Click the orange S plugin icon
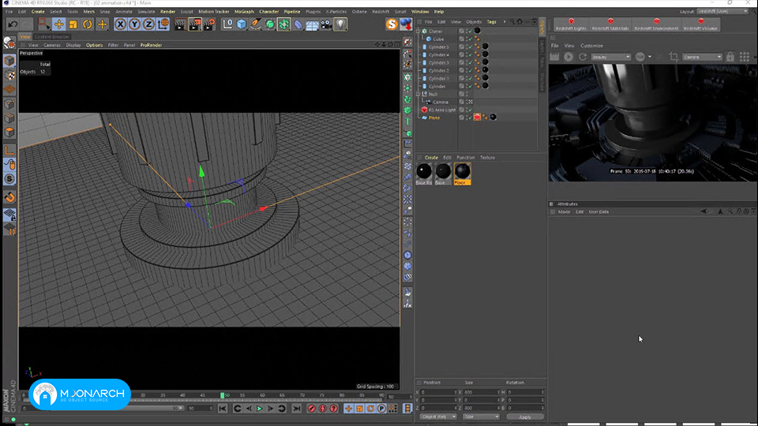758x426 pixels. [392, 24]
